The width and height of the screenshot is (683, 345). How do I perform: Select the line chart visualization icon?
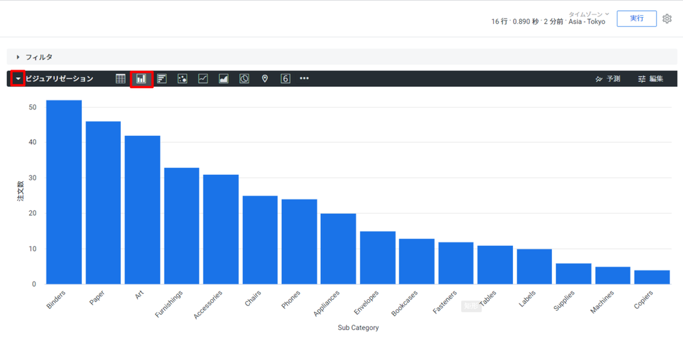(203, 79)
